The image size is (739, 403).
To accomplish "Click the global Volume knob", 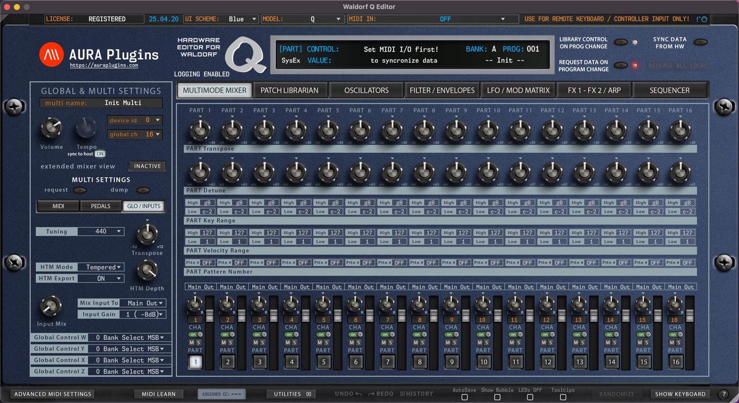I will tap(51, 128).
